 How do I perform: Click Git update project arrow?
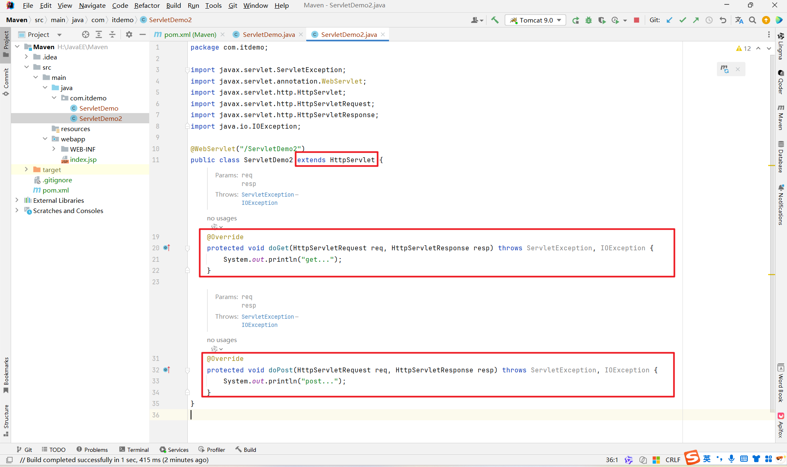[x=669, y=20]
